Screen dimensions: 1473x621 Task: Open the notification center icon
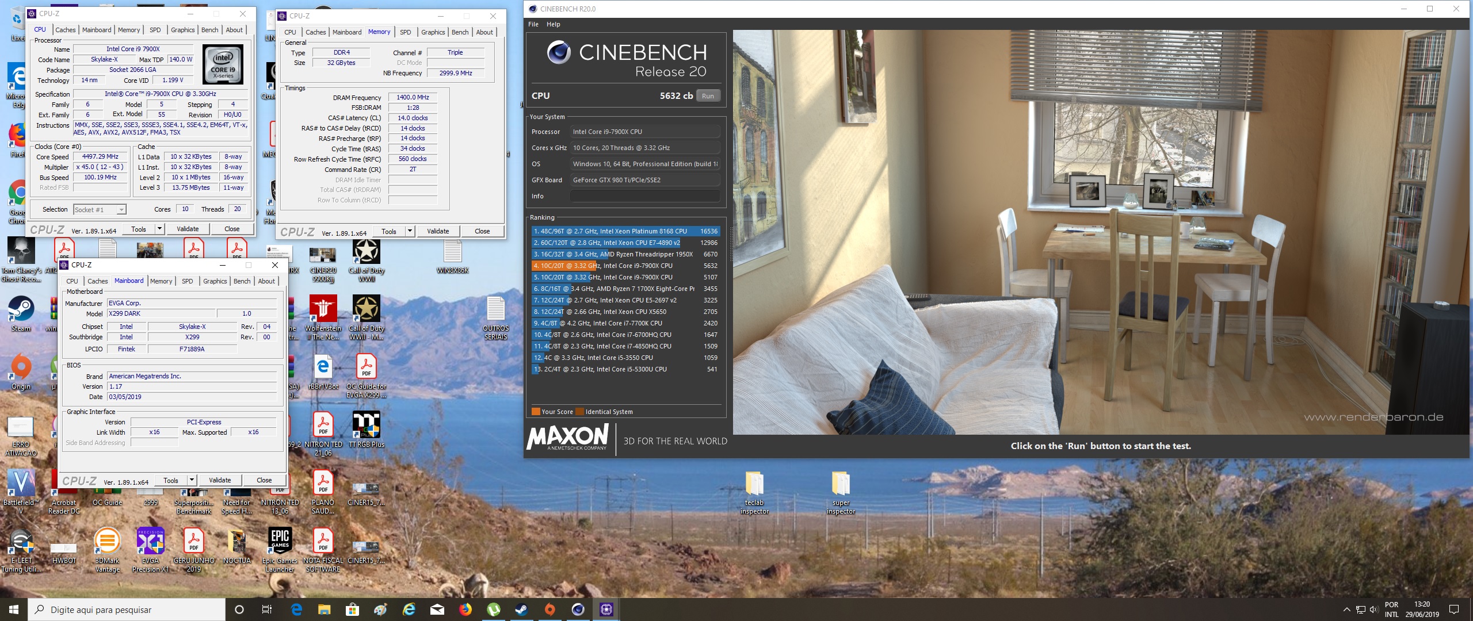[1454, 609]
